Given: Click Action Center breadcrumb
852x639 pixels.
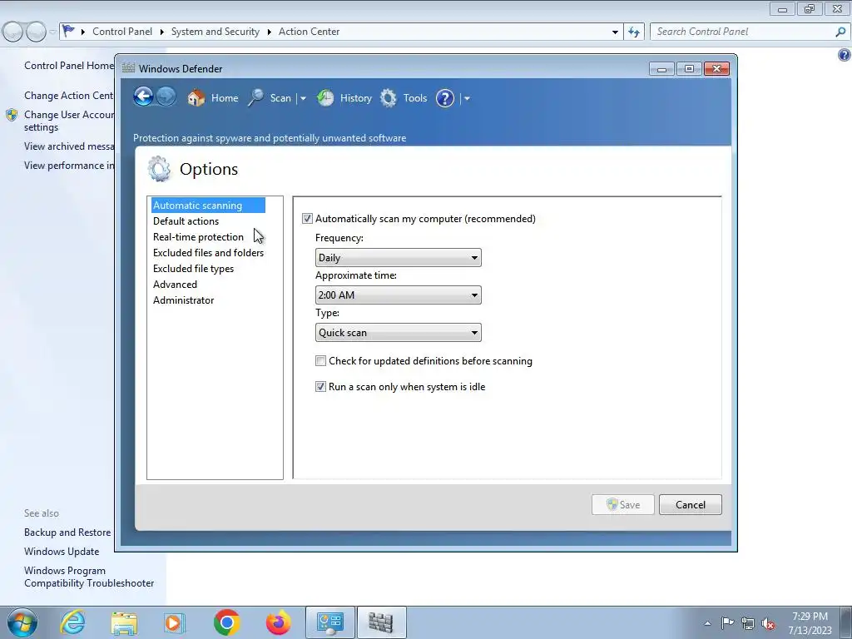Looking at the screenshot, I should point(310,32).
